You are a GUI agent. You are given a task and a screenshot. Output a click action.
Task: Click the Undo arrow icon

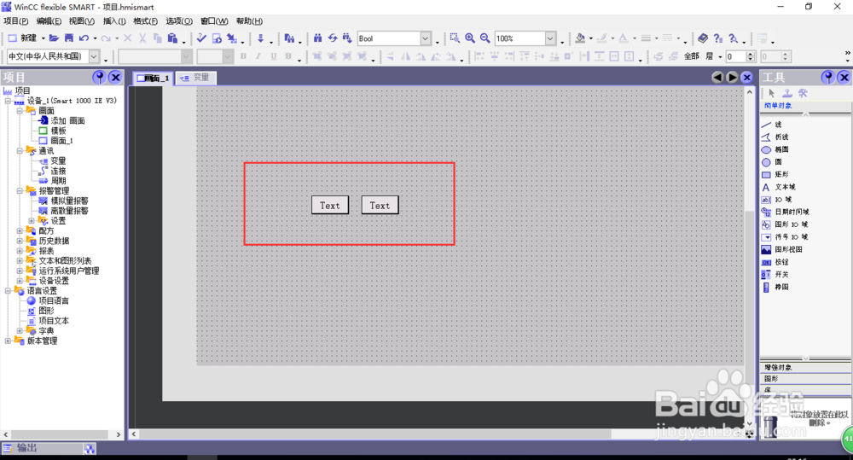(x=84, y=38)
